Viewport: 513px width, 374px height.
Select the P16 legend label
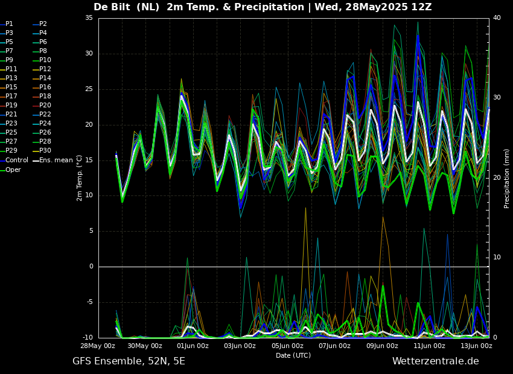[45, 87]
